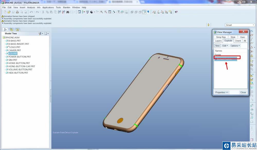Select POWER-BUTTON.PRT in Model Tree
Viewport: 257px width, 150px height.
20,57
